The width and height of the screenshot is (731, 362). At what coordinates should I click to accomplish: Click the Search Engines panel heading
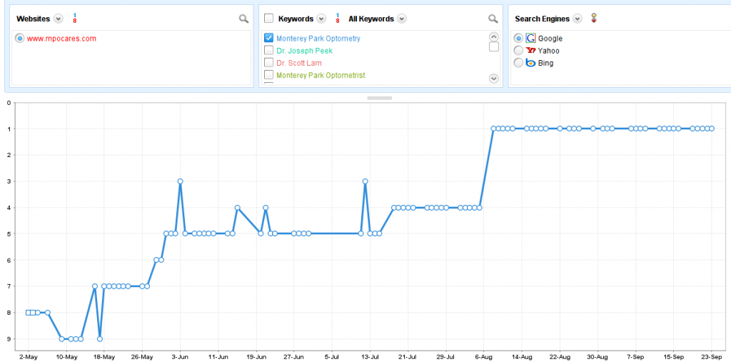[543, 19]
